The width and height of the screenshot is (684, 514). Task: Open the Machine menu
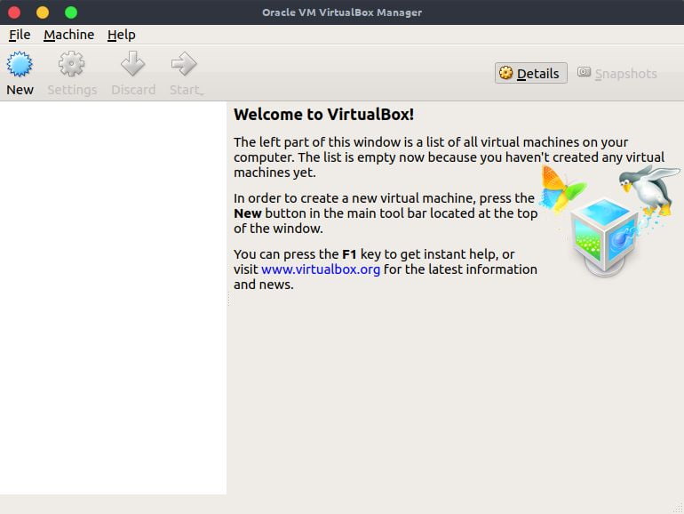(x=69, y=35)
